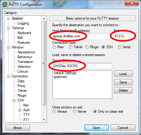
Task: Set close window on exit to Never
Action: [x=75, y=111]
